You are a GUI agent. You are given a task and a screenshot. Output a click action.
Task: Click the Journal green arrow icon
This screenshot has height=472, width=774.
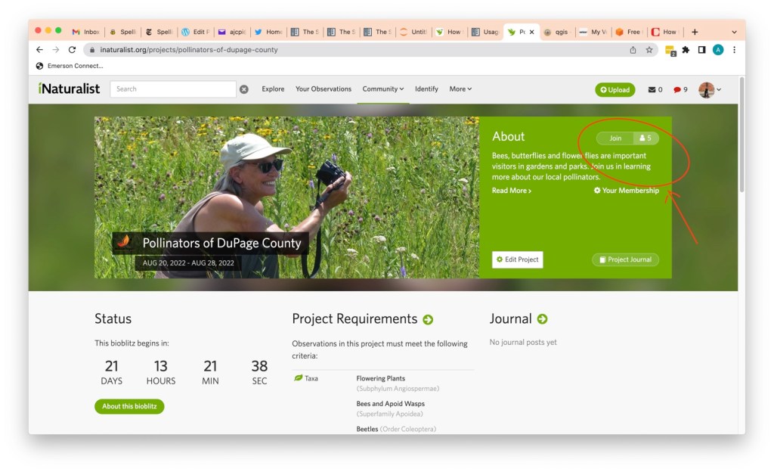542,319
